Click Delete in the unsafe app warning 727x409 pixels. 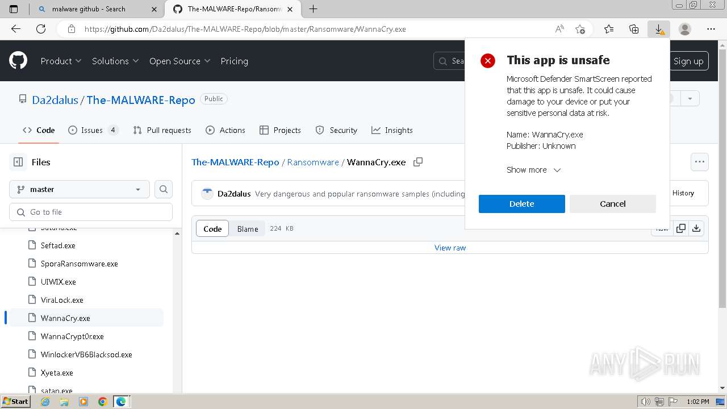pyautogui.click(x=521, y=204)
